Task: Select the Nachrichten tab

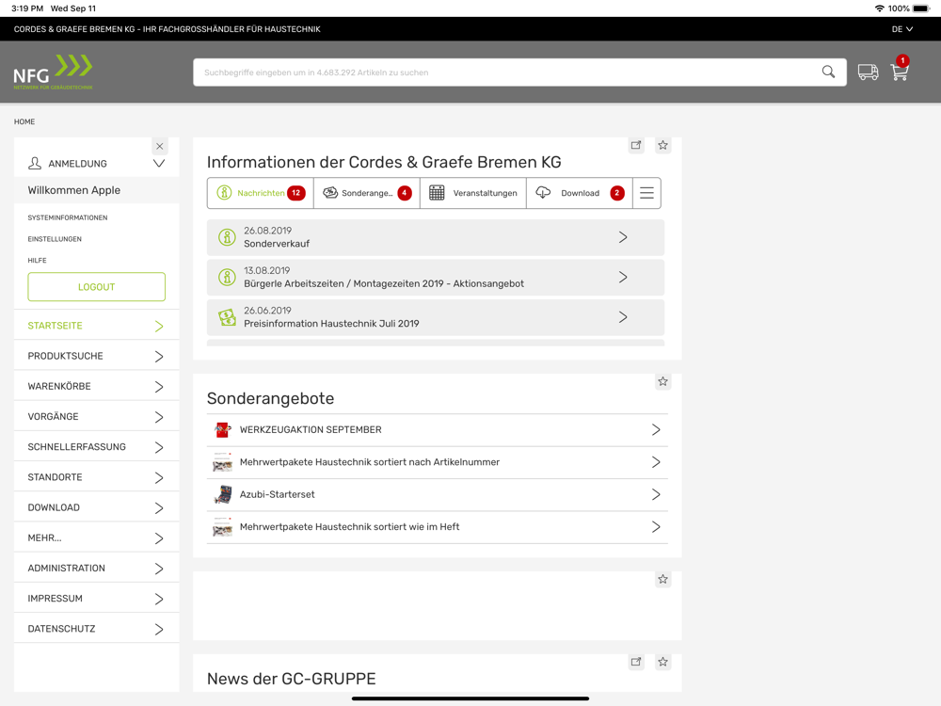Action: (261, 193)
